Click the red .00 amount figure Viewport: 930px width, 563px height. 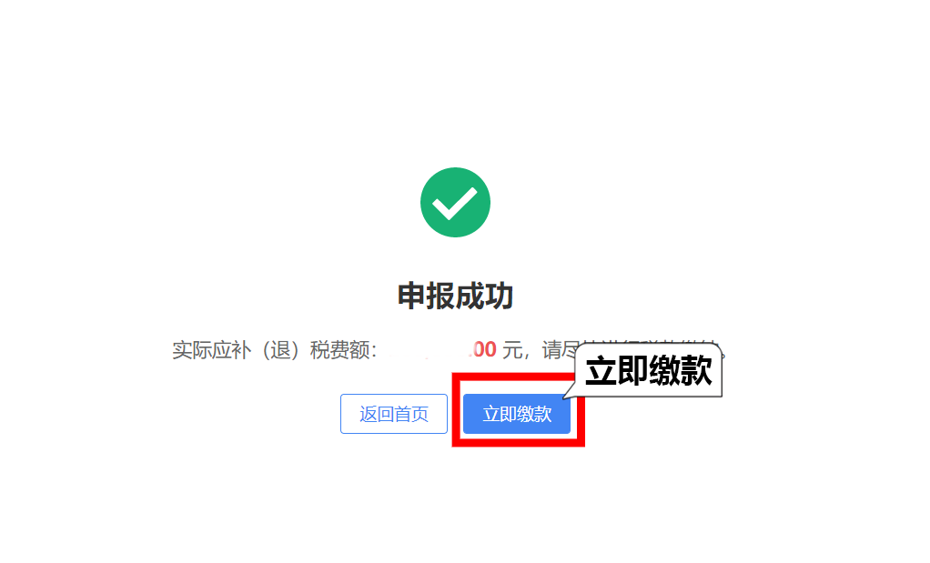[x=483, y=349]
